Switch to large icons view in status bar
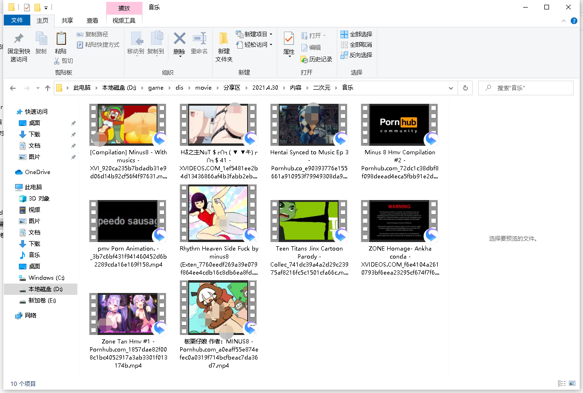Screen dimensions: 583x393 pyautogui.click(x=572, y=384)
